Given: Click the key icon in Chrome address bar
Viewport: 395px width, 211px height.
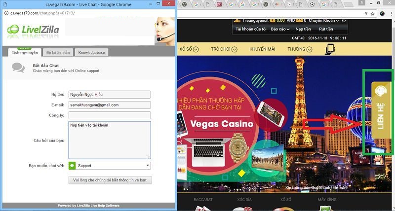Looking at the screenshot, I should click(x=366, y=14).
